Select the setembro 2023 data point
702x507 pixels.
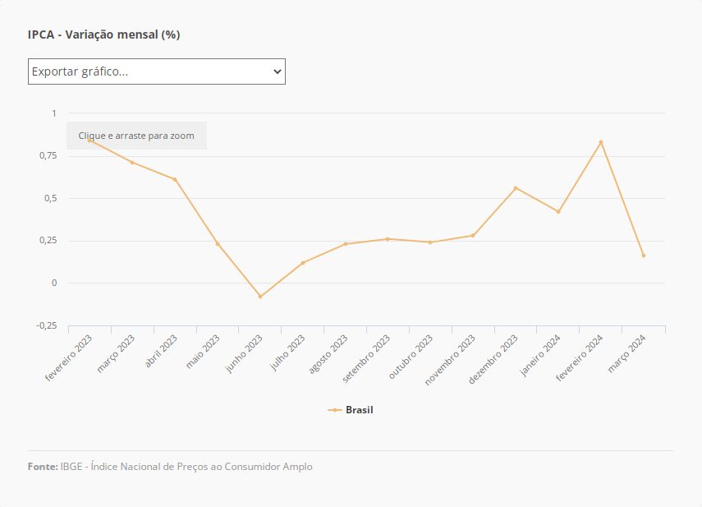388,239
